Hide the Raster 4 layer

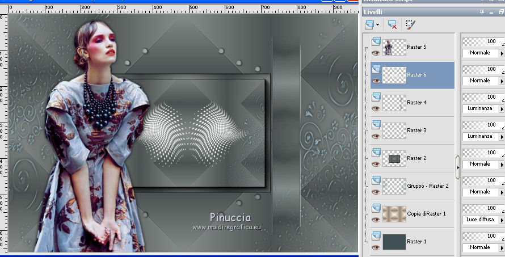pos(376,108)
